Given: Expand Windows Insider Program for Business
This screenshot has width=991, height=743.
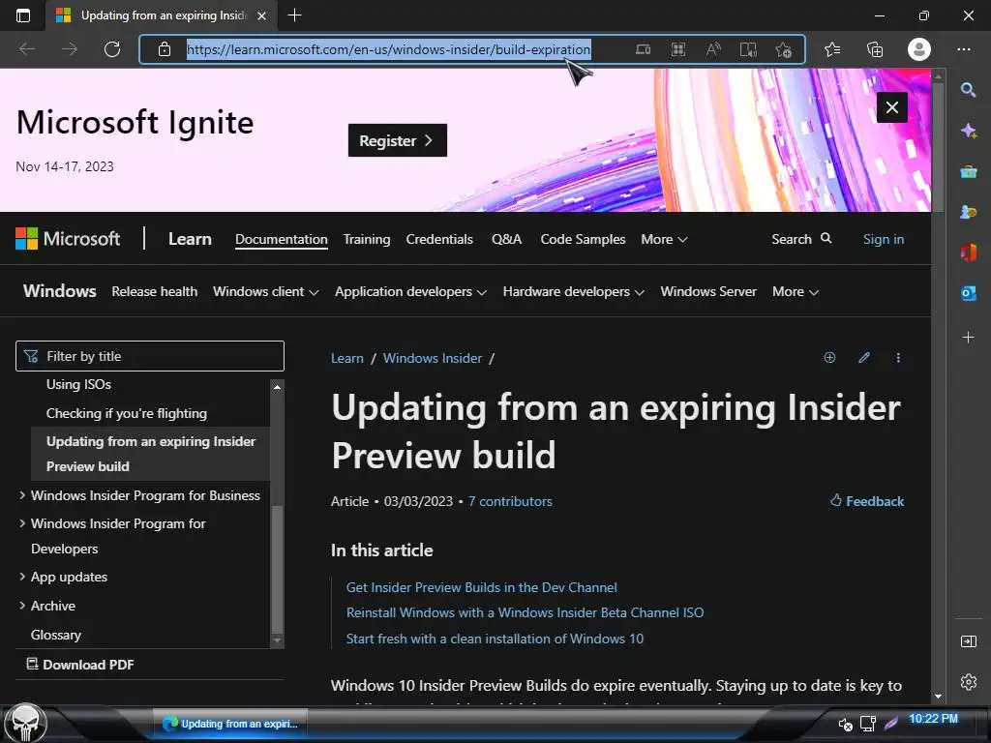Looking at the screenshot, I should pos(140,495).
